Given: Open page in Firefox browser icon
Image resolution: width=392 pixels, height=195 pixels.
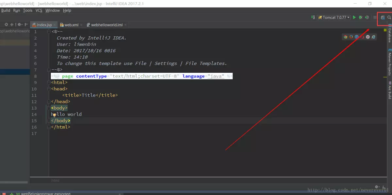Looking at the screenshot, I should pos(351,37).
